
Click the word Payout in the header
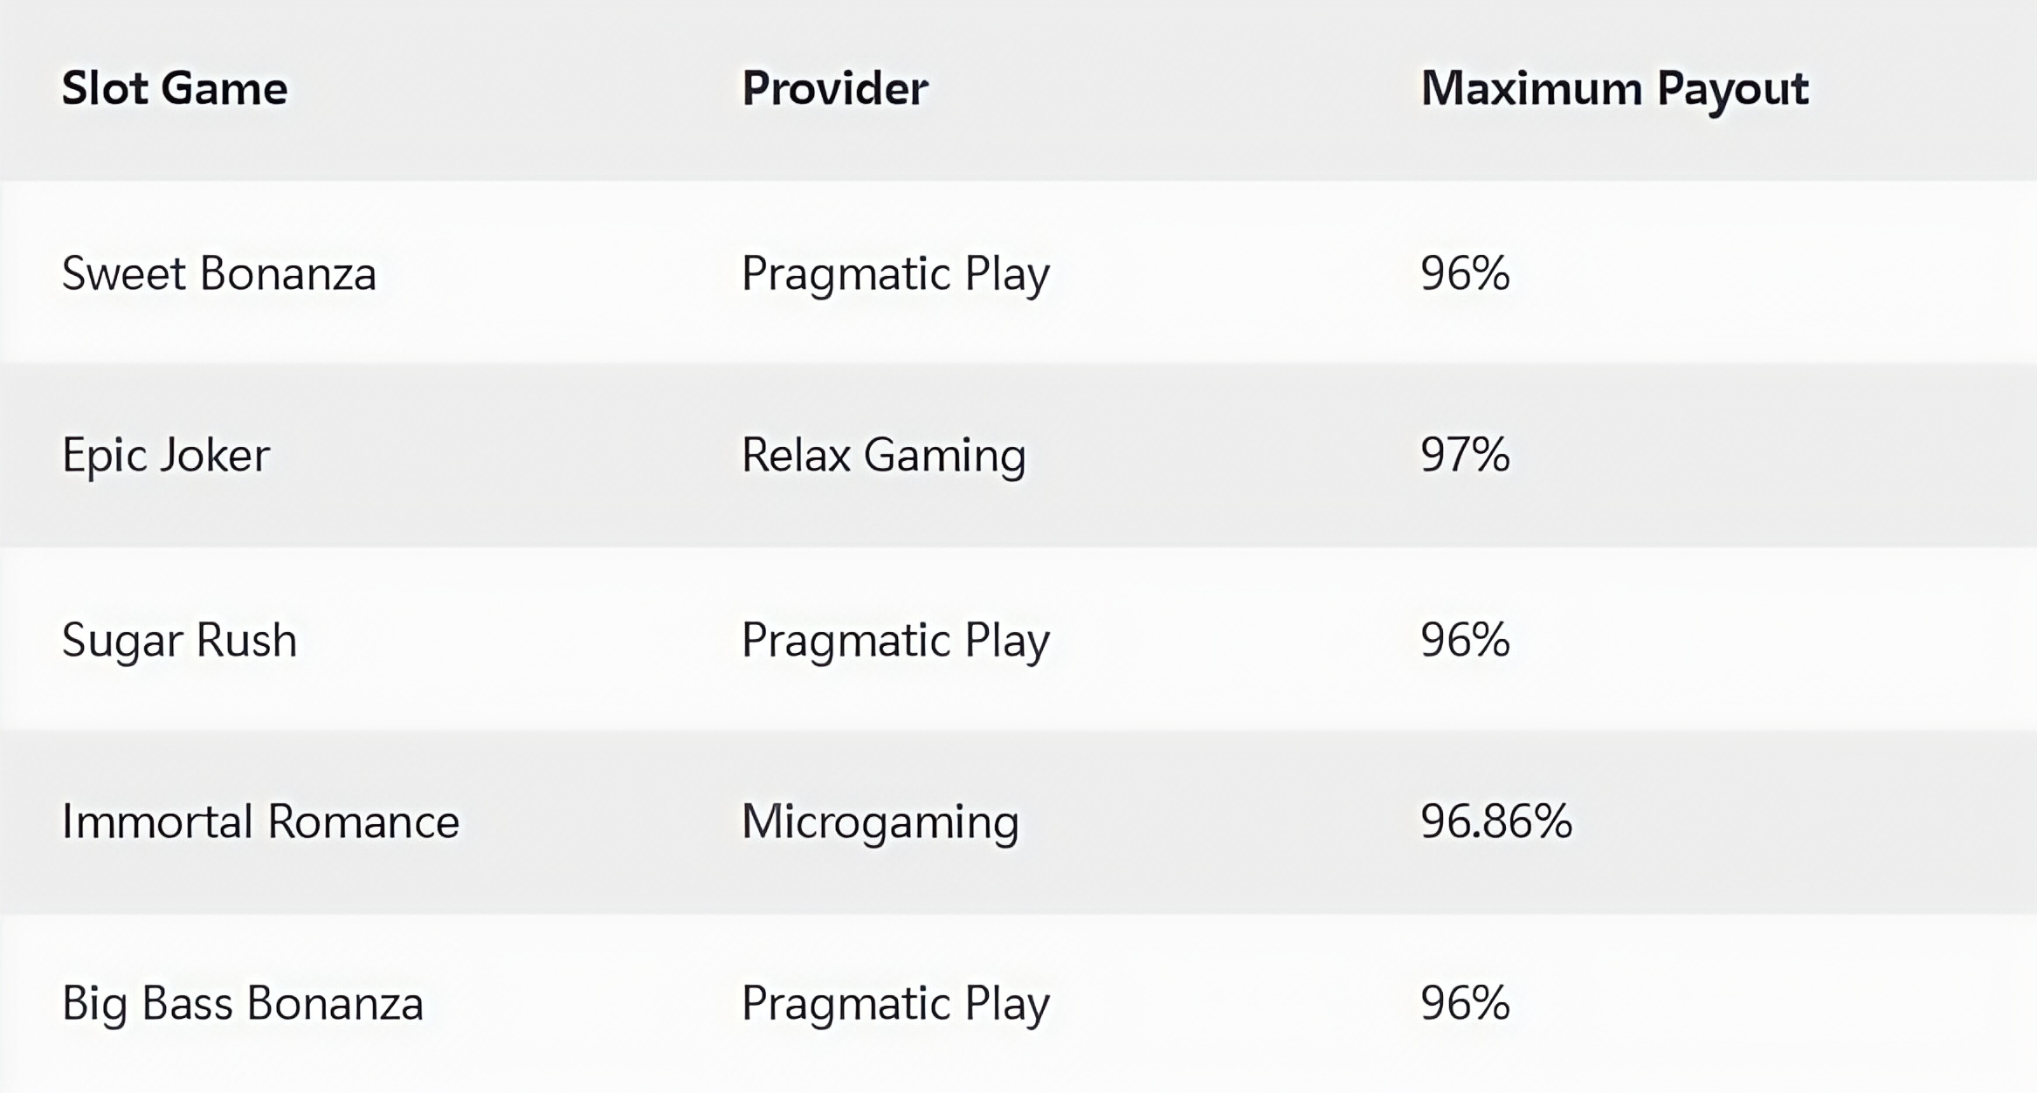(x=1733, y=91)
